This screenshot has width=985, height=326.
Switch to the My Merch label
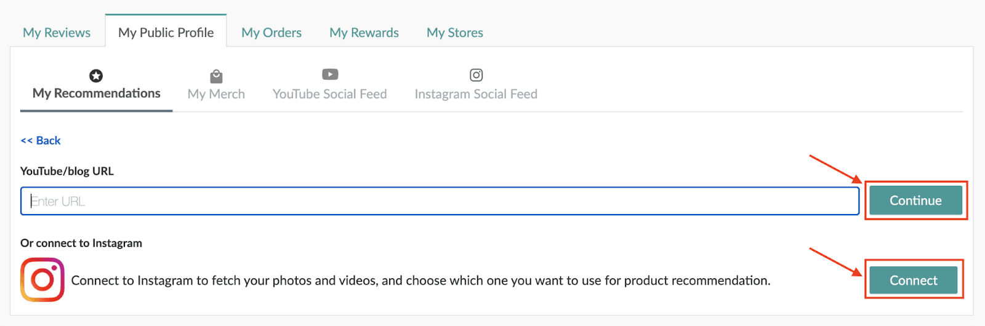[216, 94]
